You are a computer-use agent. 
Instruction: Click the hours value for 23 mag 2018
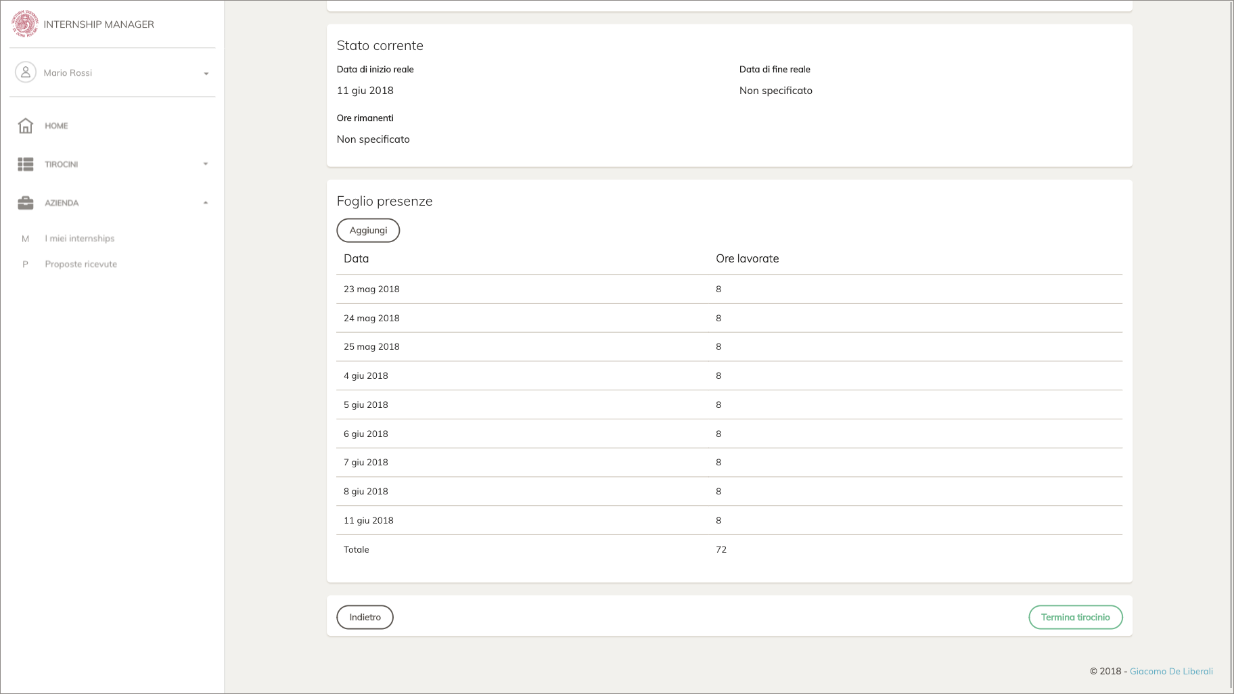[x=718, y=290]
